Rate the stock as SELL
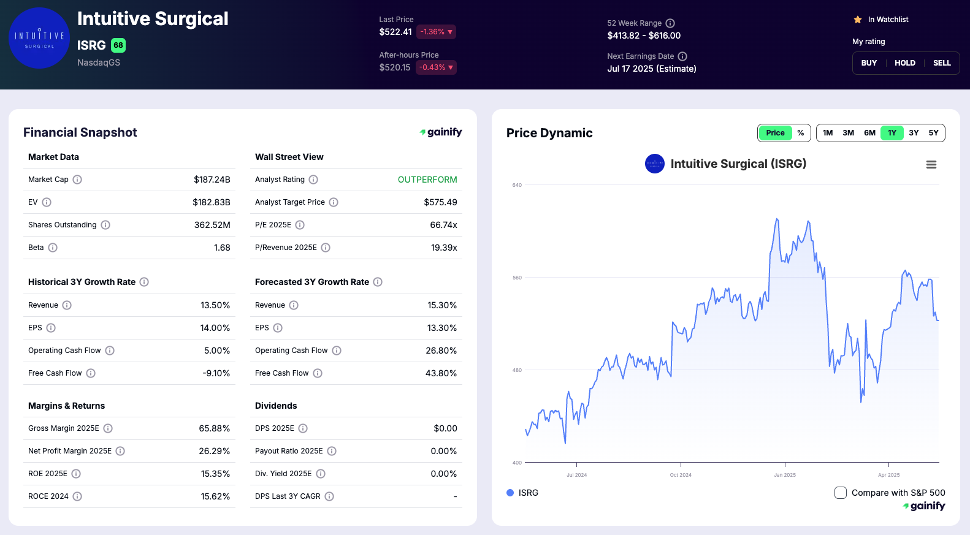The image size is (970, 535). [x=942, y=63]
